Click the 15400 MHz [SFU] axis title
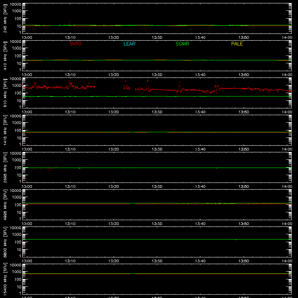The height and width of the screenshot is (298, 298). point(5,279)
